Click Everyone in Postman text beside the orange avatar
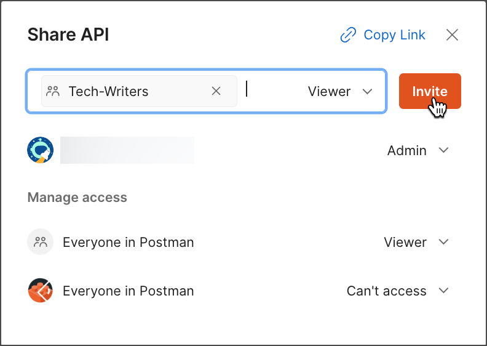Screen dimensions: 487x346 pyautogui.click(x=129, y=291)
